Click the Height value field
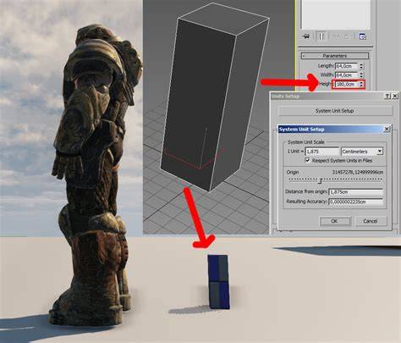 tap(345, 85)
